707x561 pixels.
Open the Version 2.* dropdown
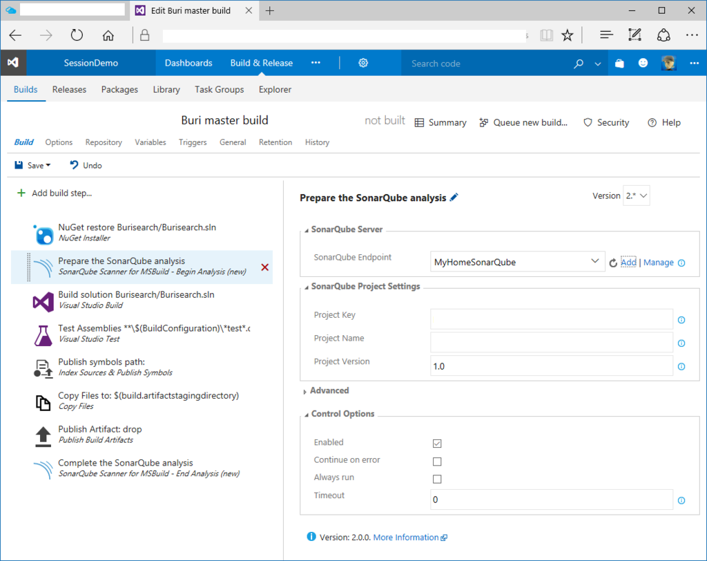coord(636,196)
